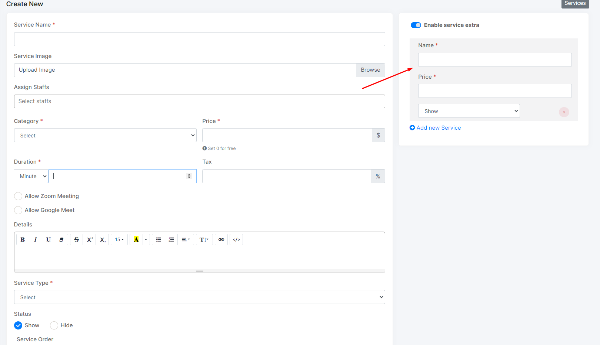The image size is (600, 345).
Task: Click the service extra Price input
Action: pyautogui.click(x=495, y=91)
